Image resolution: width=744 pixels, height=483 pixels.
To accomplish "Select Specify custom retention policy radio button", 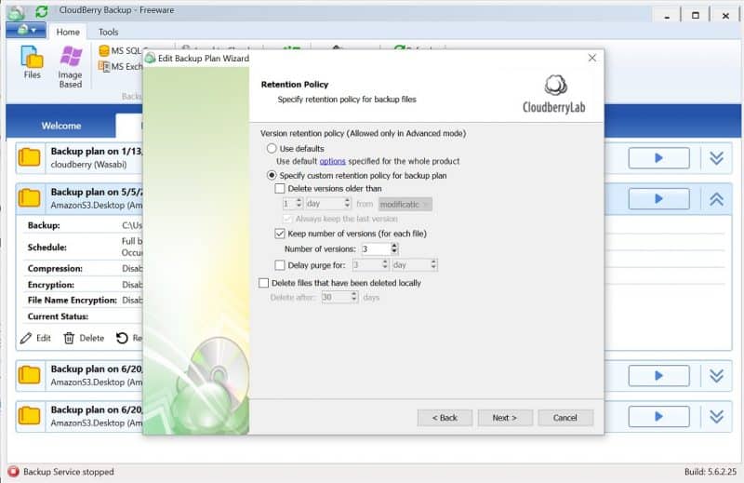I will click(272, 175).
